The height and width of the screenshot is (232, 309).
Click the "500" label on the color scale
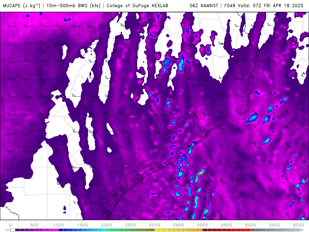[34, 225]
